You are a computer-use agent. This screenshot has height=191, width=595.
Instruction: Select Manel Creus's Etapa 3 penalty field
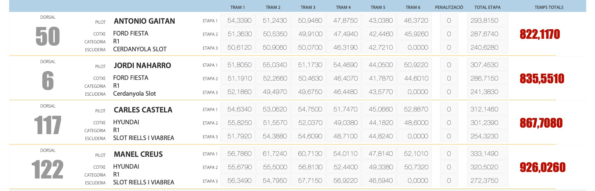(x=449, y=181)
